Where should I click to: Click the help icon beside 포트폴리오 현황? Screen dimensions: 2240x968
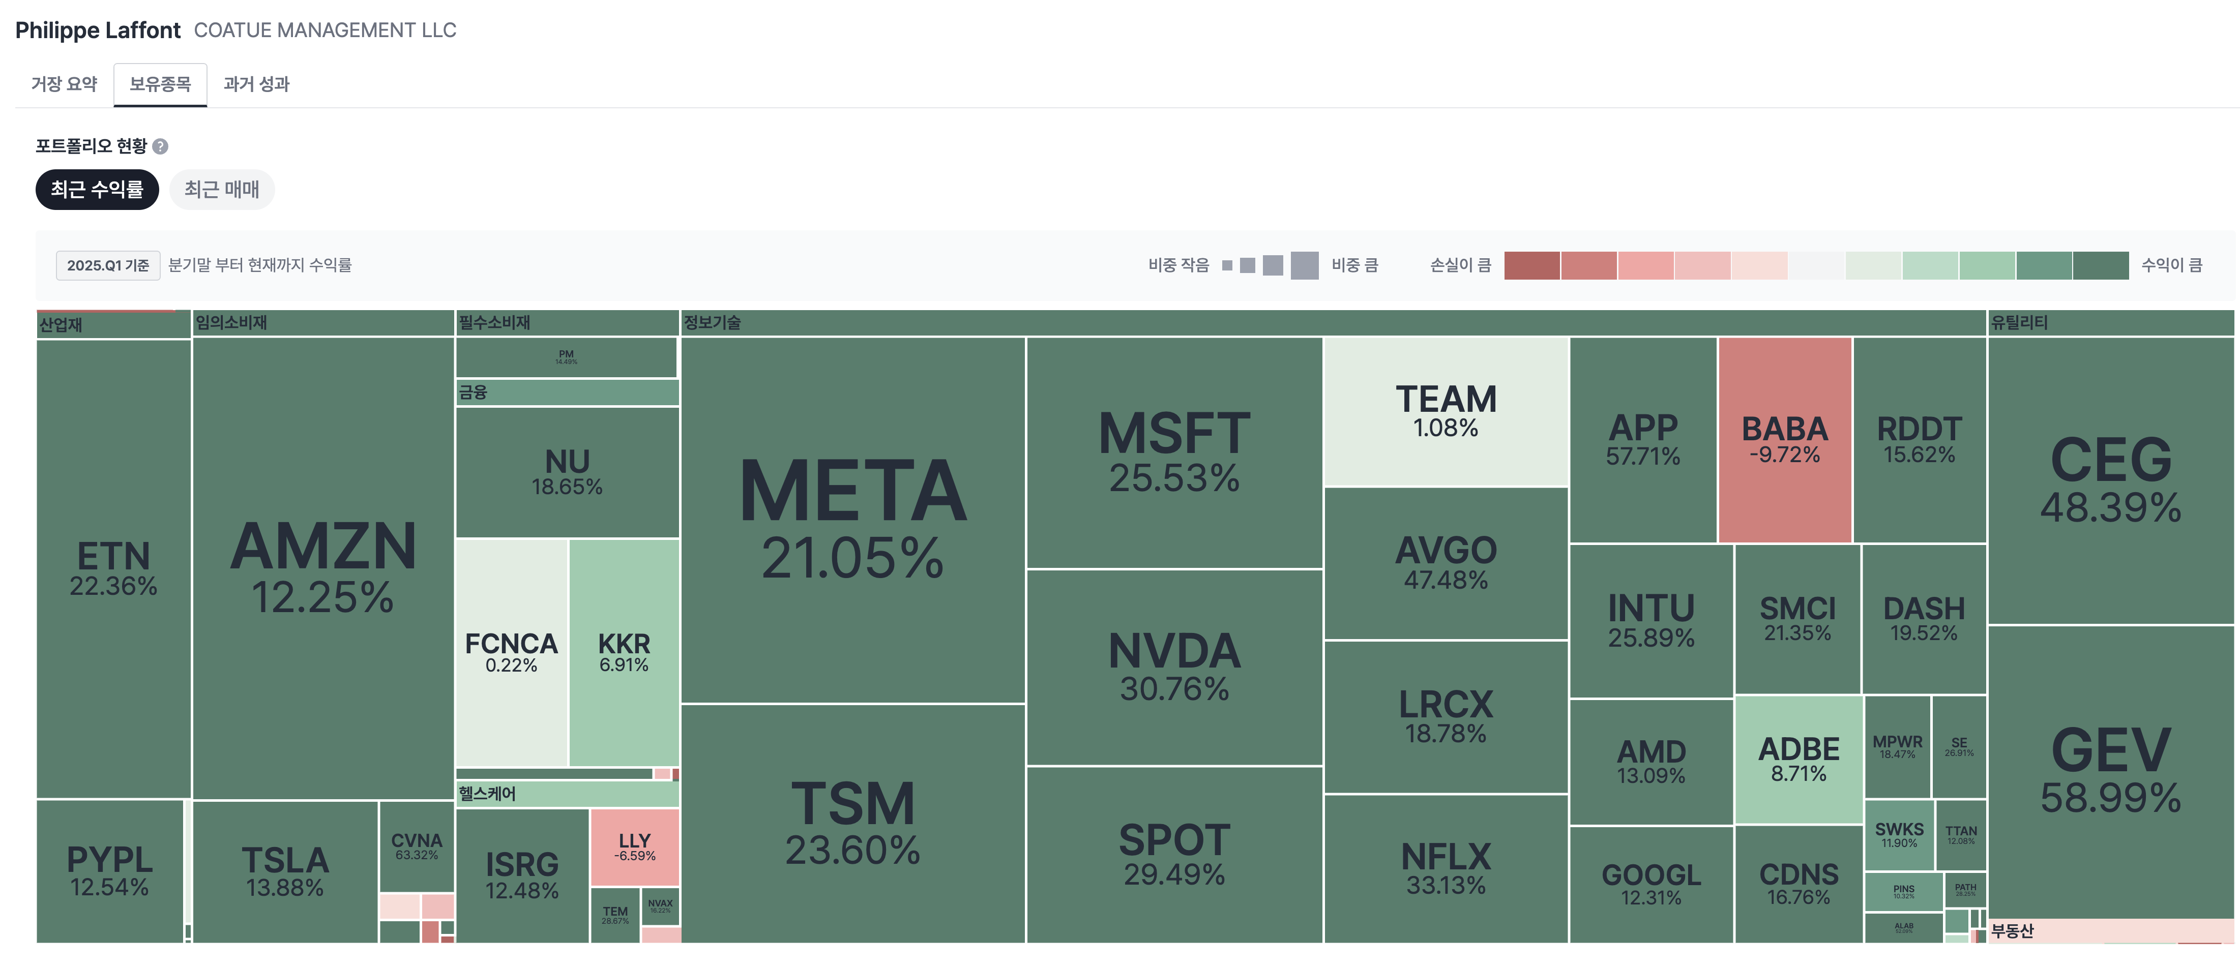click(x=160, y=146)
